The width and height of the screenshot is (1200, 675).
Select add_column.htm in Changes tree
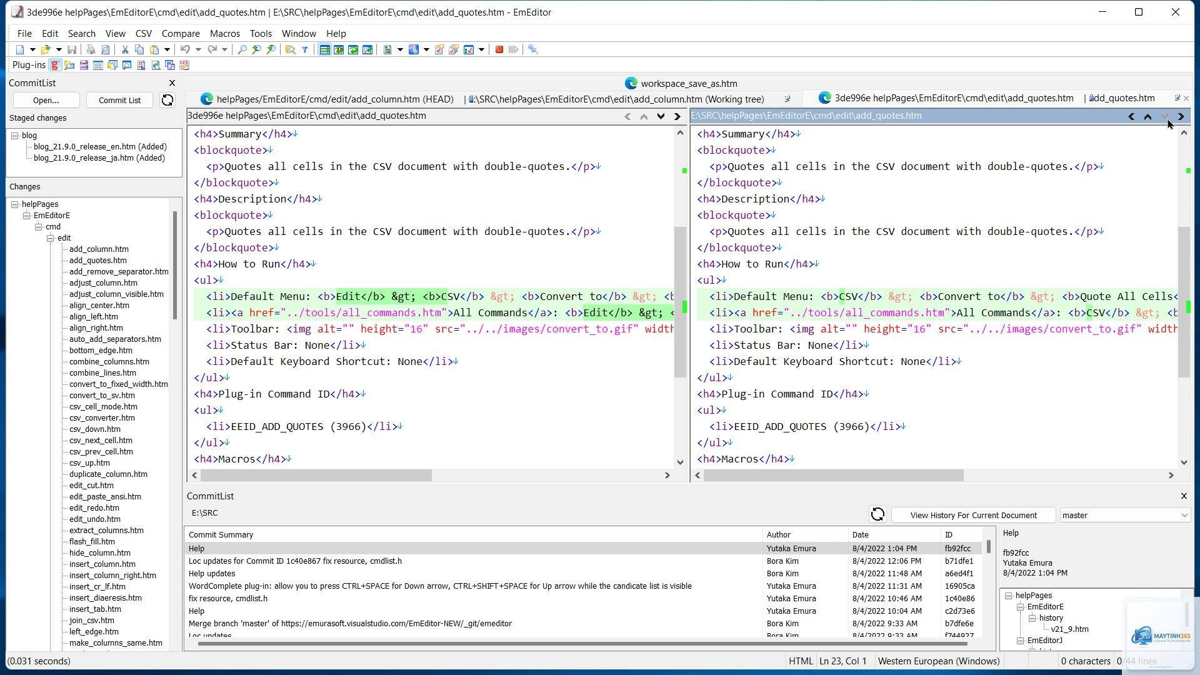point(99,249)
